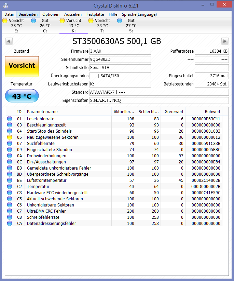This screenshot has height=281, width=234.
Task: Go to next disk with right arrow
Action: (x=225, y=41)
